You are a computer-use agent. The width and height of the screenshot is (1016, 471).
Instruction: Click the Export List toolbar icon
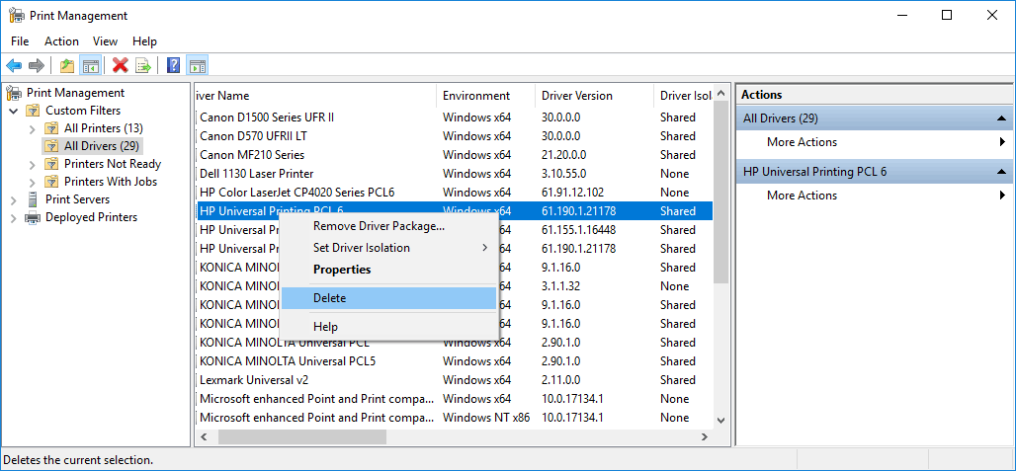(x=143, y=65)
